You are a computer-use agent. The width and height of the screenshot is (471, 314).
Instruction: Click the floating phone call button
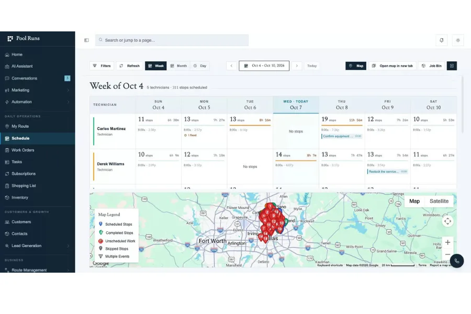point(456,261)
